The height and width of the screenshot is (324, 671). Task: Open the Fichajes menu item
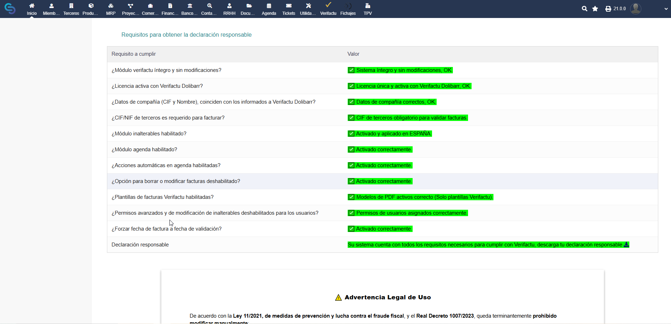[x=348, y=9]
